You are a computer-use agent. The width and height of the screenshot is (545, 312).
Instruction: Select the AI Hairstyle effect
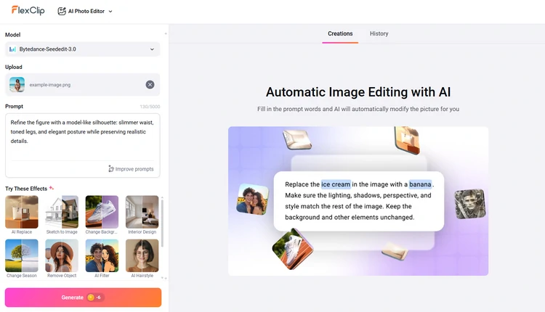pos(142,258)
